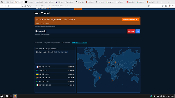Image resolution: width=175 pixels, height=98 pixels.
Task: Disable the Palworld tunnel
Action: coord(131,31)
